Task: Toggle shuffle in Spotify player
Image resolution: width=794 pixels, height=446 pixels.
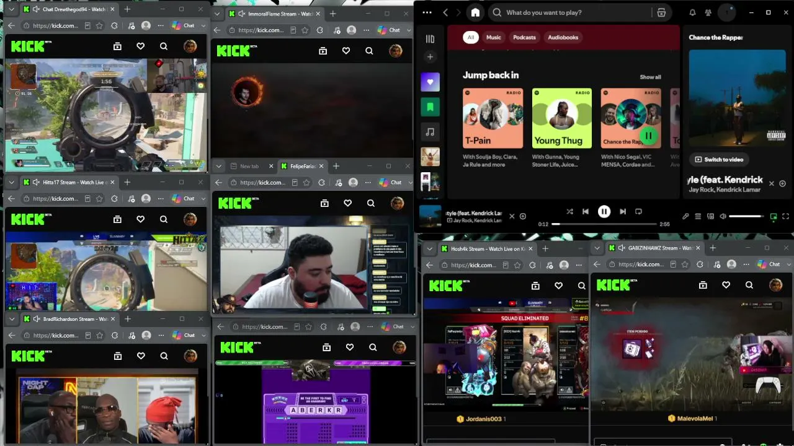Action: click(x=569, y=211)
